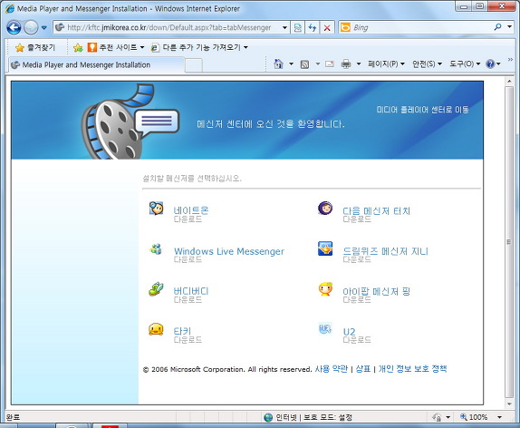The image size is (520, 428).
Task: Open the 즐겨찾기 favorites button
Action: [x=34, y=47]
